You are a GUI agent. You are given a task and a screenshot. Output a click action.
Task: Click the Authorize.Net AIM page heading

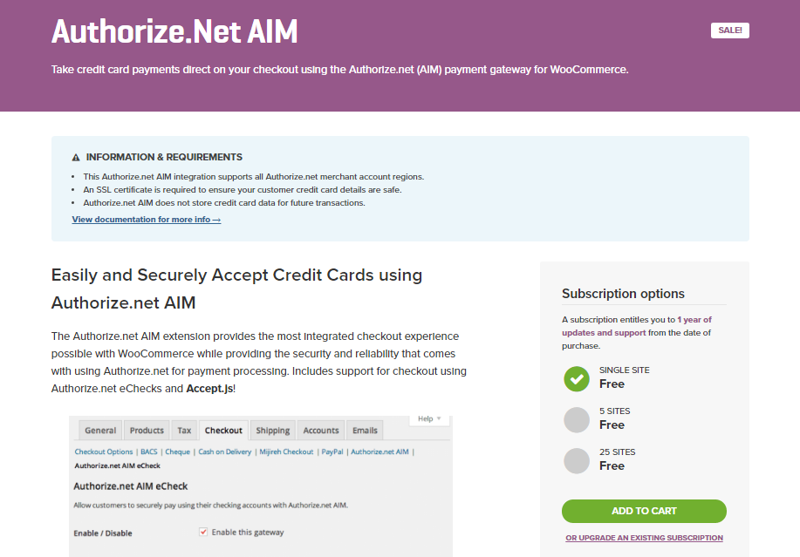(174, 31)
